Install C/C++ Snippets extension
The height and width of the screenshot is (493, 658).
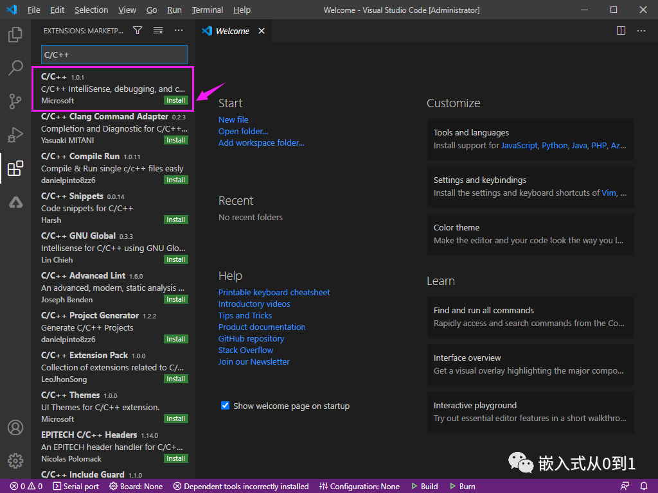tap(176, 220)
